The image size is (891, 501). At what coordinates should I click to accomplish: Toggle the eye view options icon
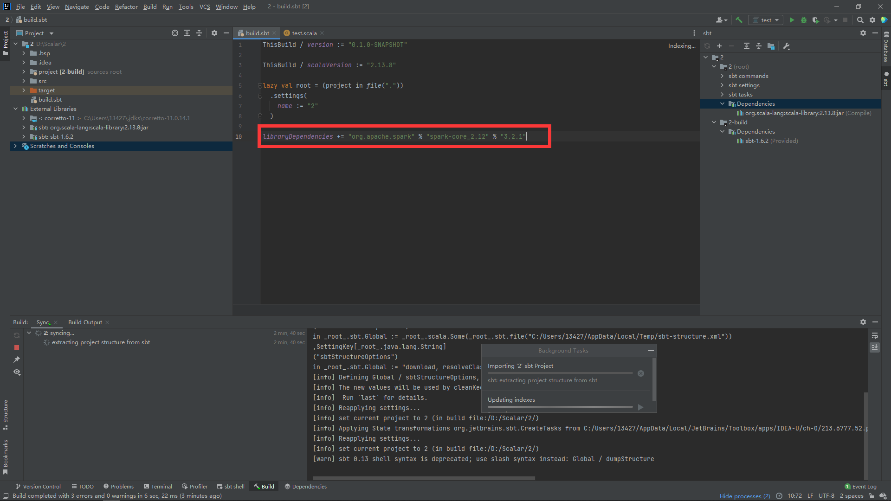[17, 372]
